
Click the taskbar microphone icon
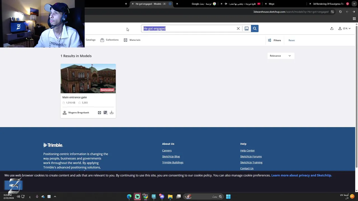[37, 197]
